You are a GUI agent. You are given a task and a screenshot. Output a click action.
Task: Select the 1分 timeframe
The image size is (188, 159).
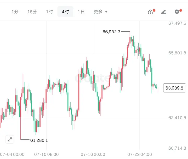tap(15, 12)
